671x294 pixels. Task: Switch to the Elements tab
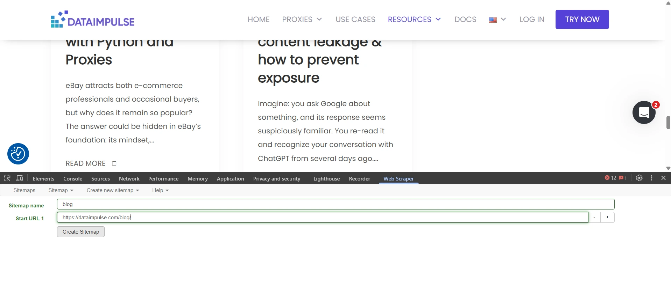[43, 178]
